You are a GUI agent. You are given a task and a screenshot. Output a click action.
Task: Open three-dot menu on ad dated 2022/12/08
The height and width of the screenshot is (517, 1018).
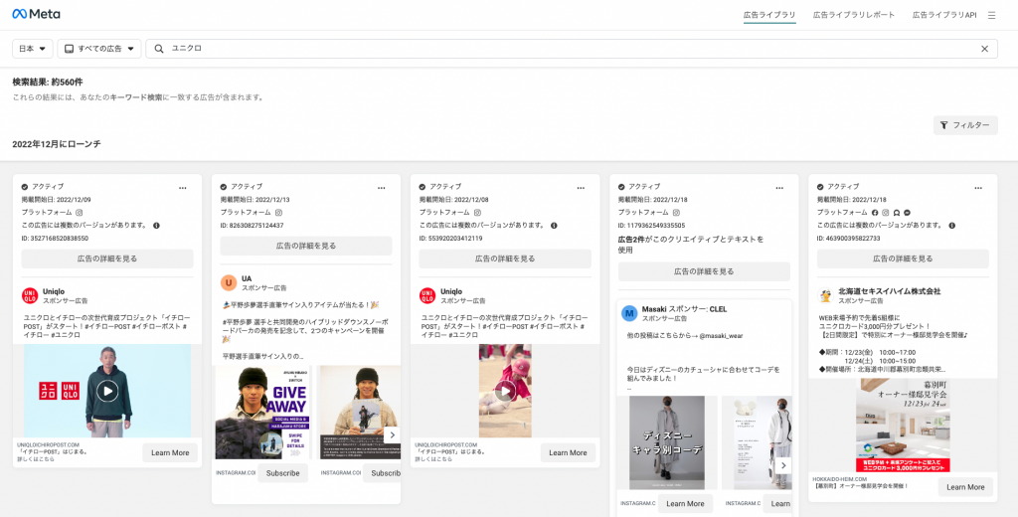(x=581, y=188)
